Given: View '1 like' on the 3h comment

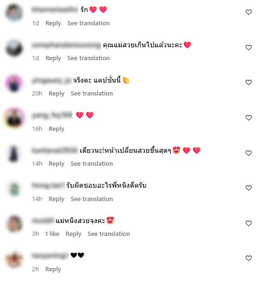Looking at the screenshot, I should coord(52,234).
